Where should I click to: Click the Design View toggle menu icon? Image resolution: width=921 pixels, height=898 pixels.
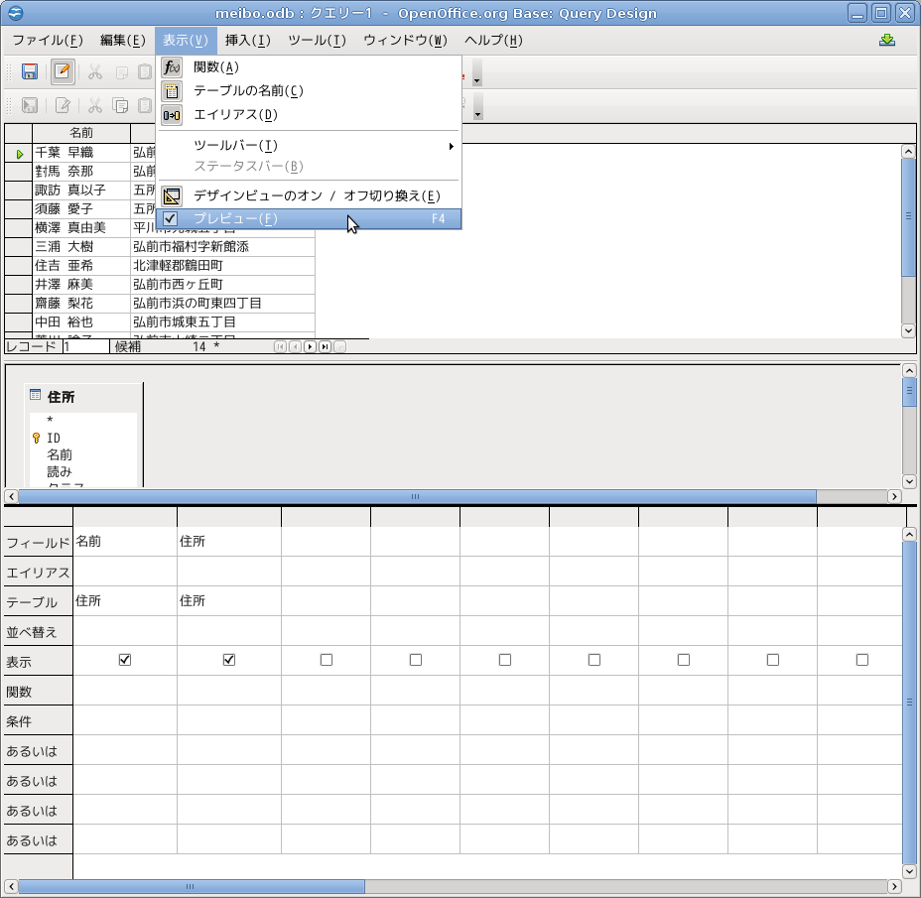[x=172, y=195]
